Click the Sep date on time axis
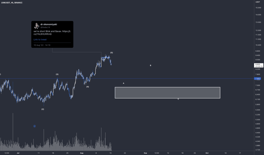264x155 pixels. [145, 153]
